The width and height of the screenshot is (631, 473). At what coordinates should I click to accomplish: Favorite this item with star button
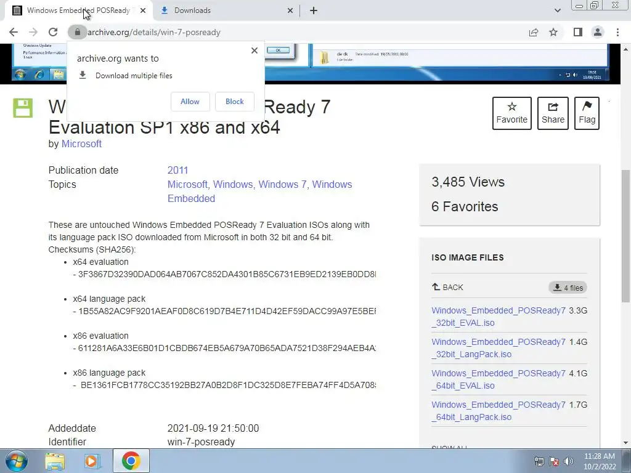(512, 113)
